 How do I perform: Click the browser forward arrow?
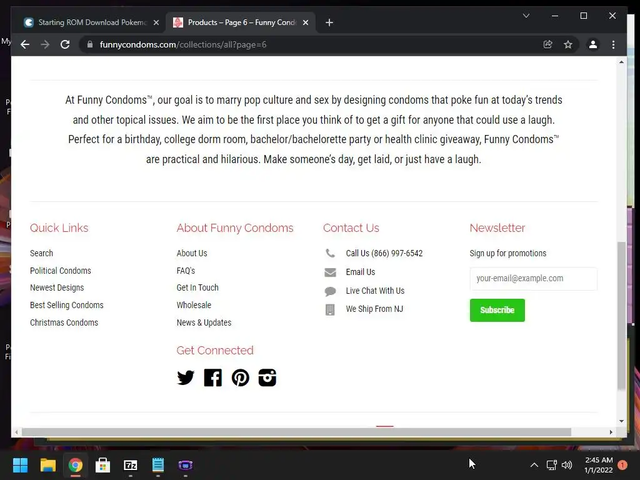pyautogui.click(x=45, y=44)
